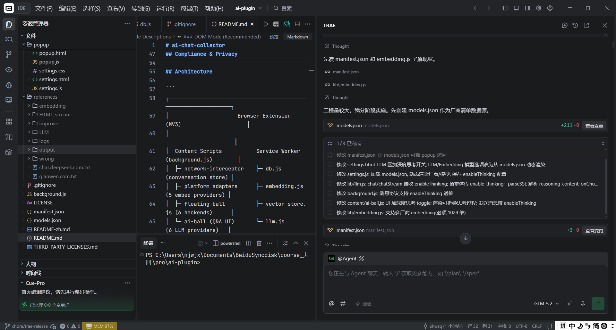This screenshot has height=330, width=616.
Task: Click the prompt optimize sparkle icon
Action: coord(569,304)
